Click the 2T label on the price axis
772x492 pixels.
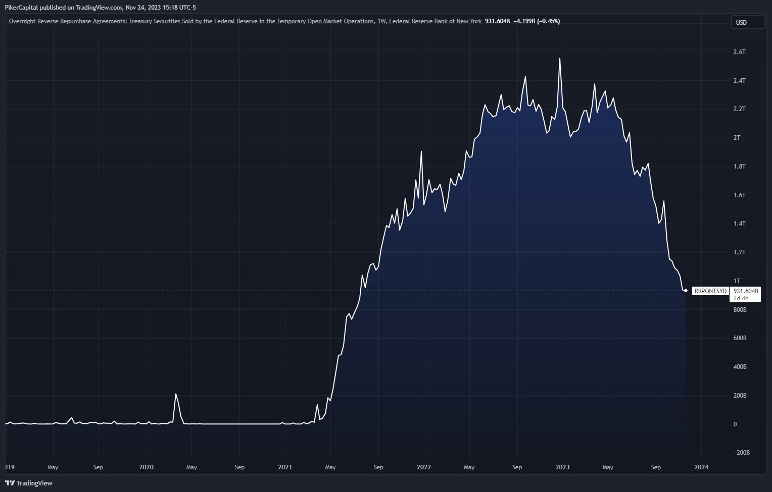(x=737, y=138)
